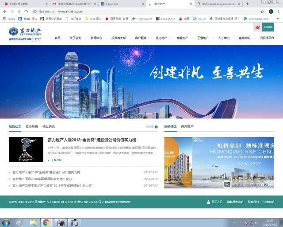The image size is (283, 227).
Task: Click the MORE plus icon in news section
Action: (x=156, y=127)
